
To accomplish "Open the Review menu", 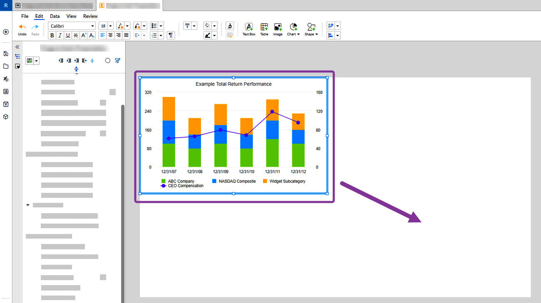I will coord(90,16).
